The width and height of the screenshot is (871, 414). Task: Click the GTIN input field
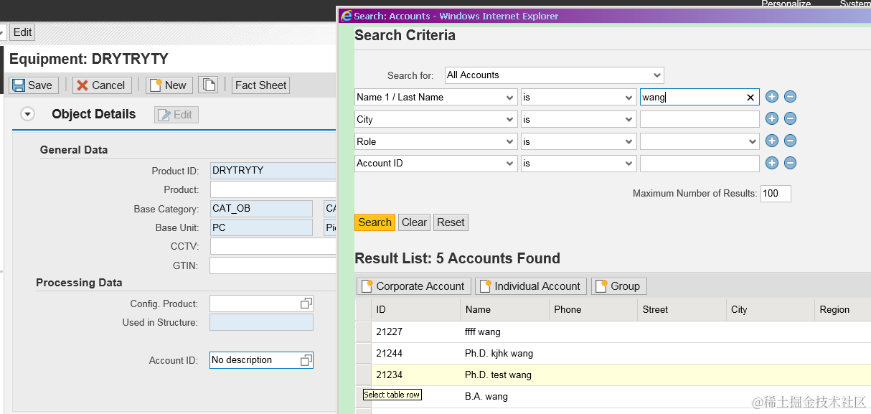(x=273, y=265)
